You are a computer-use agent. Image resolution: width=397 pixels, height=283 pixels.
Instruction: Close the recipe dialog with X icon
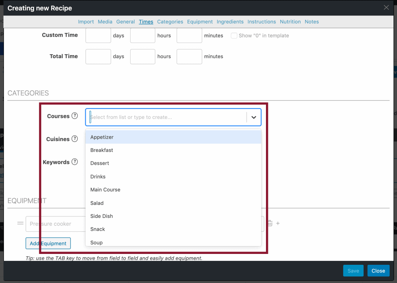(x=386, y=8)
